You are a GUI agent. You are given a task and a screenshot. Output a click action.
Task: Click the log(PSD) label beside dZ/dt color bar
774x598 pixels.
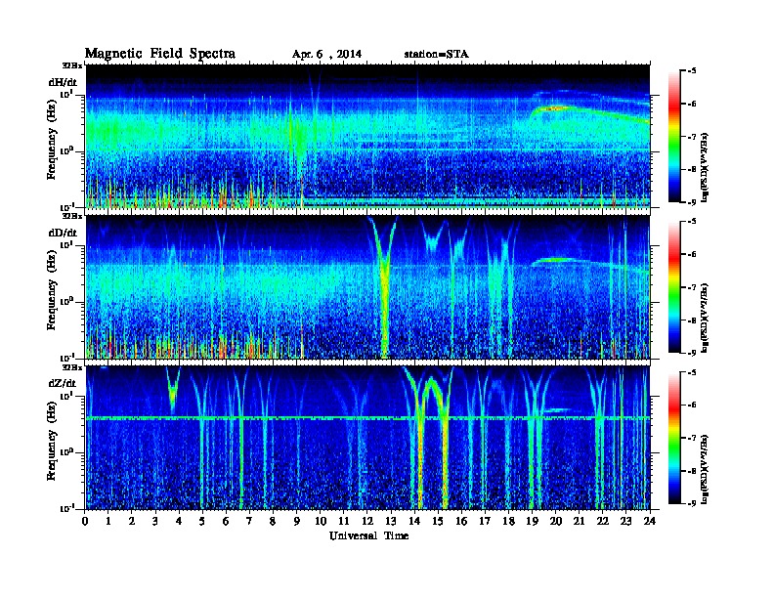tap(705, 469)
